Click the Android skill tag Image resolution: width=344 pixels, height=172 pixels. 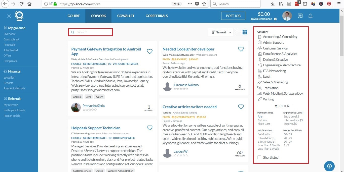coord(77,97)
